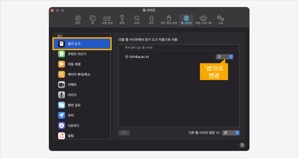Click the help question mark button

point(242,145)
